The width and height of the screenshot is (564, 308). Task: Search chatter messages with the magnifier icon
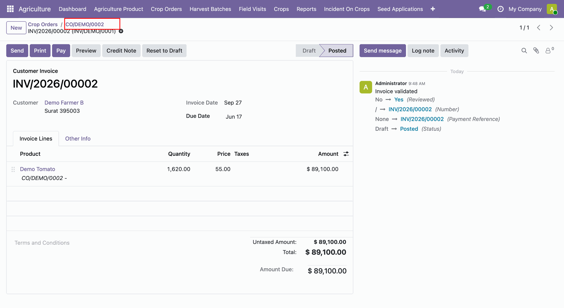[524, 51]
